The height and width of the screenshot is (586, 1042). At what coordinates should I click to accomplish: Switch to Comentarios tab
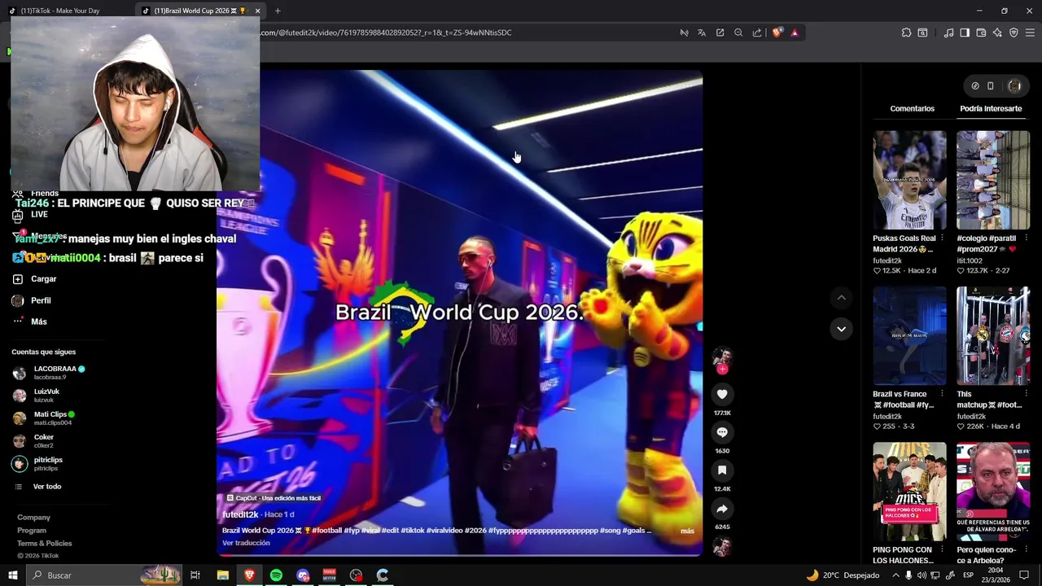912,108
